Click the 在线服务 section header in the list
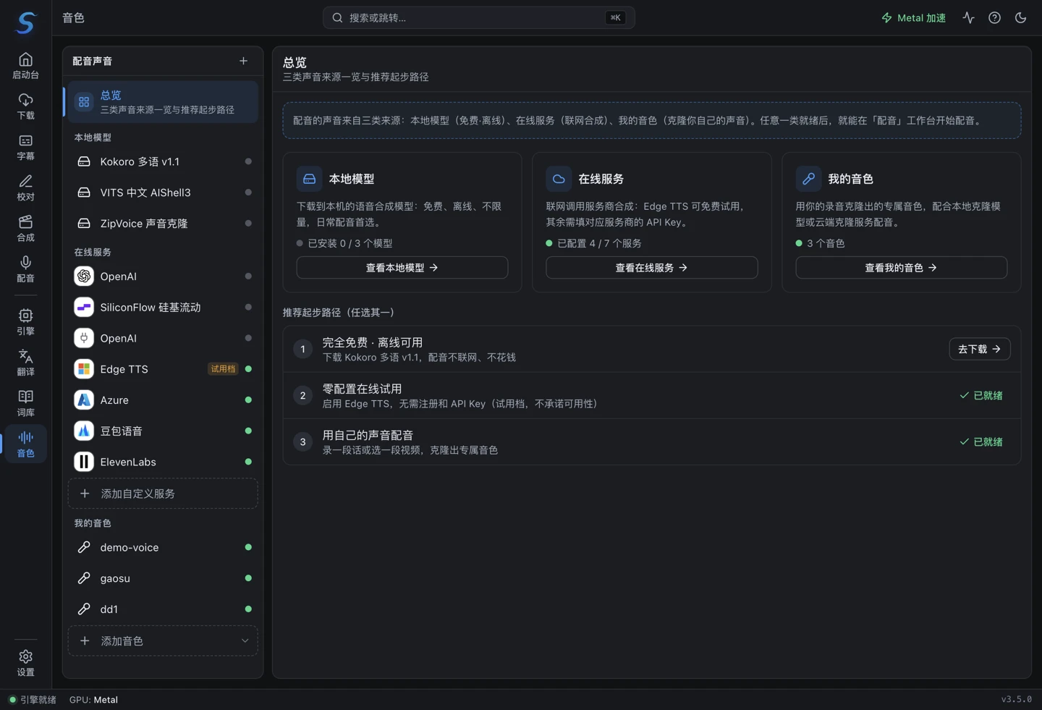Screen dimensions: 1042x710 pyautogui.click(x=93, y=252)
